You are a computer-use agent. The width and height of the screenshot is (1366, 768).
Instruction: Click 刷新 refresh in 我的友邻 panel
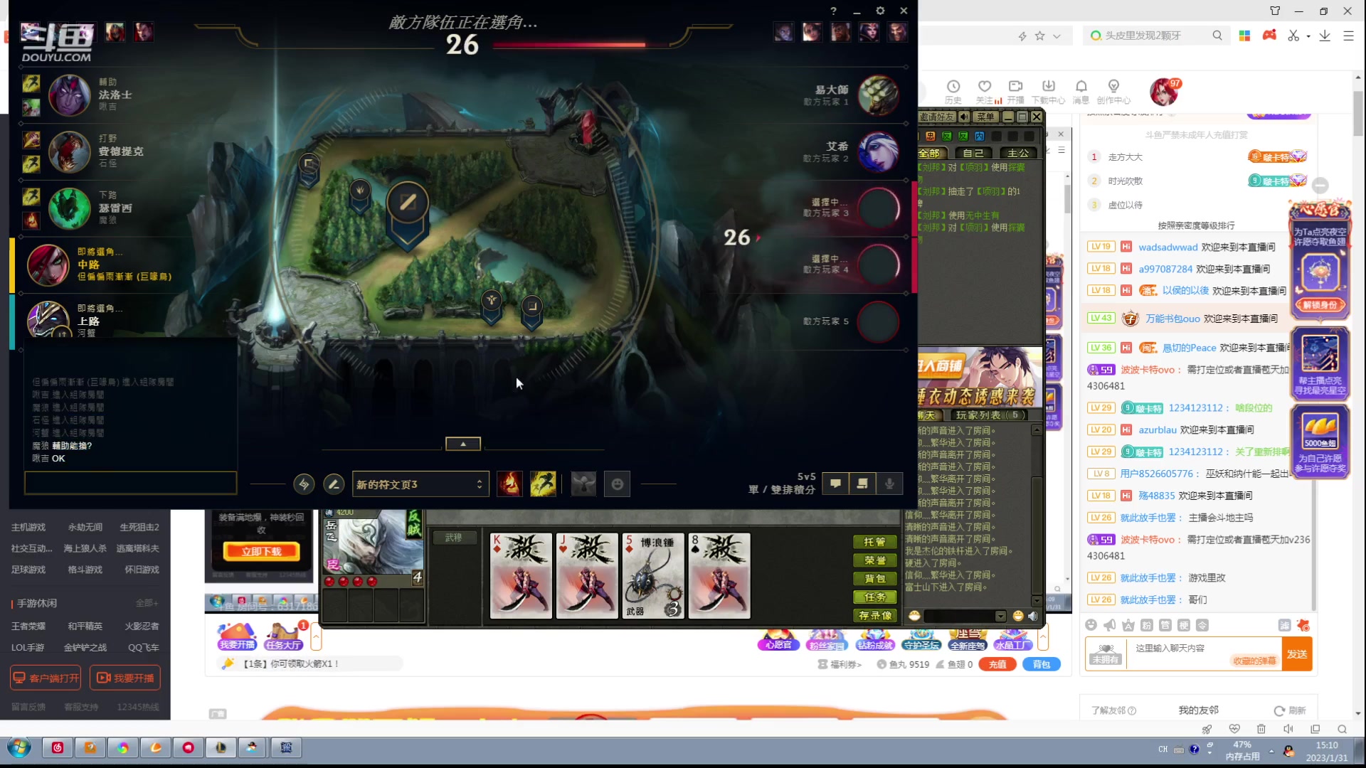tap(1290, 710)
